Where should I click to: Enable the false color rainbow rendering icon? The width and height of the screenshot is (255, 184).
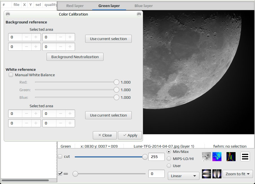pos(217,157)
